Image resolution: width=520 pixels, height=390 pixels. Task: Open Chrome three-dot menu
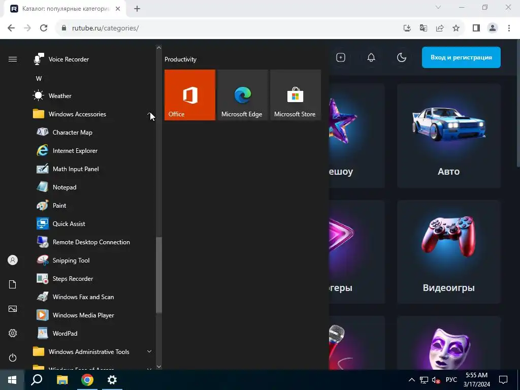(x=509, y=28)
